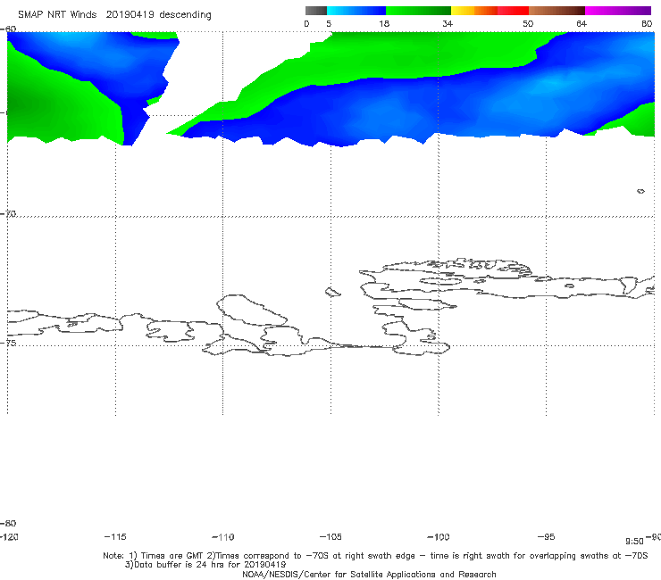Click the swath time stamp "9:50"
The height and width of the screenshot is (580, 661).
634,542
